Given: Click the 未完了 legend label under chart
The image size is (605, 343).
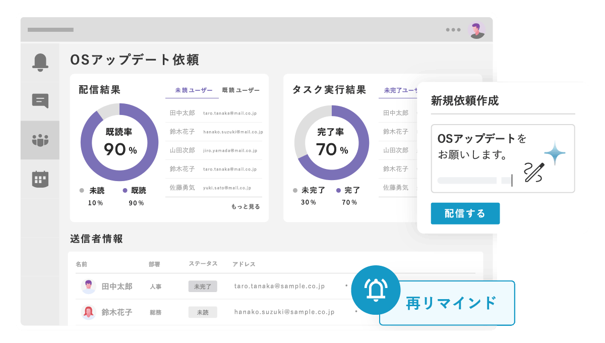Looking at the screenshot, I should (313, 190).
